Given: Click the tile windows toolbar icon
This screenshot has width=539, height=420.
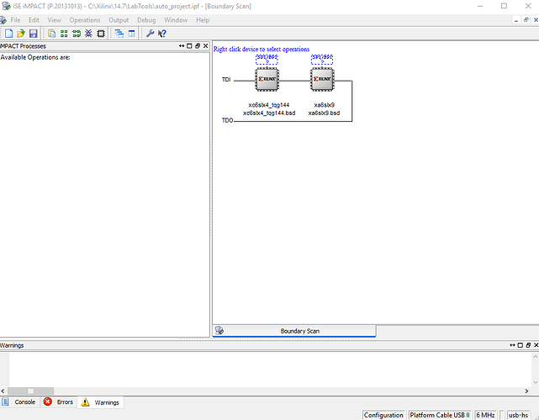Looking at the screenshot, I should [x=132, y=34].
